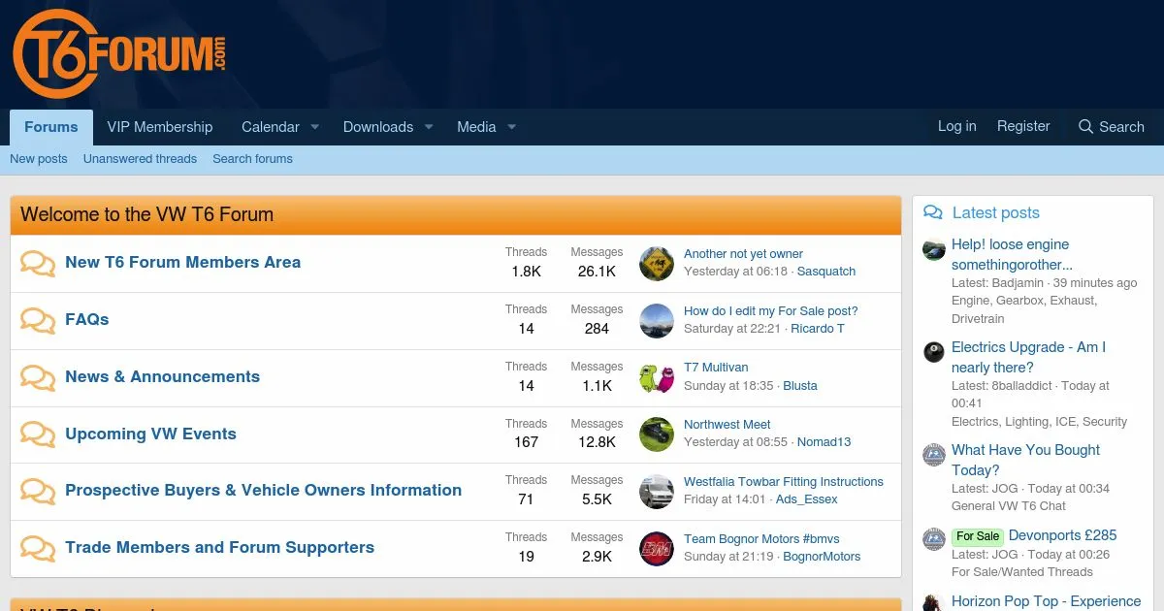Open 'T7 Multivan' thread

(716, 368)
